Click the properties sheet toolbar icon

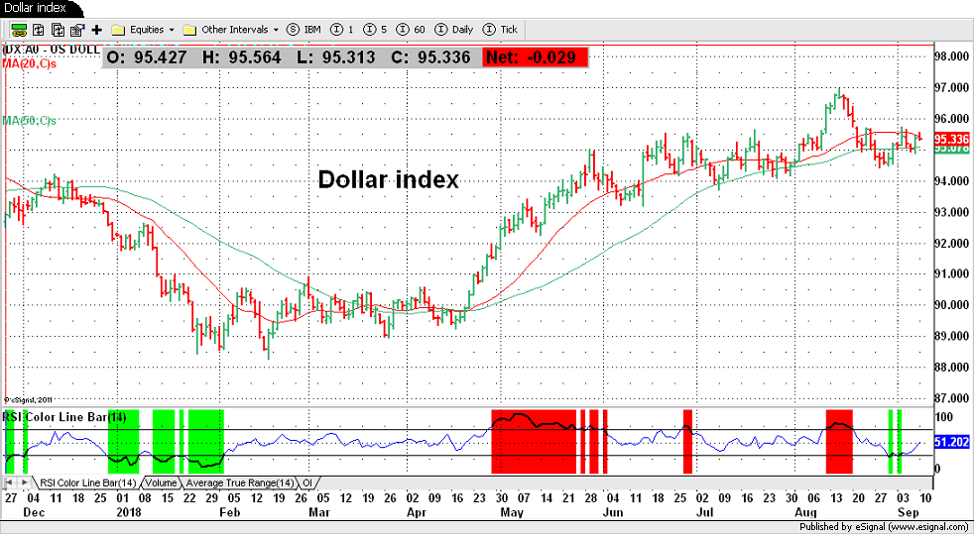click(77, 29)
